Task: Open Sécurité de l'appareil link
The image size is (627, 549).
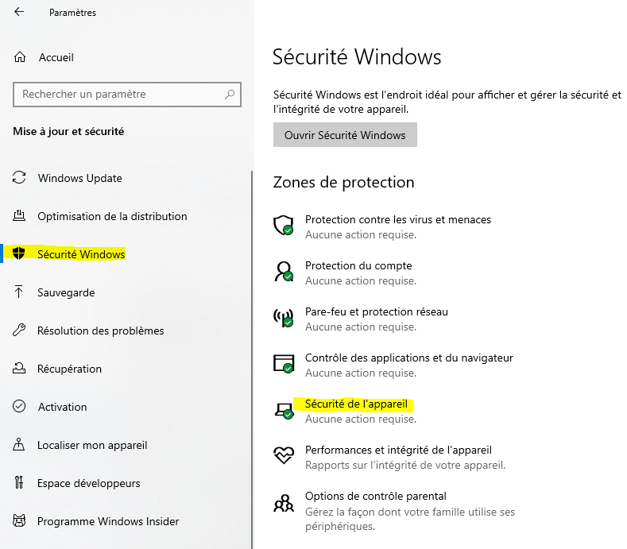Action: (356, 404)
